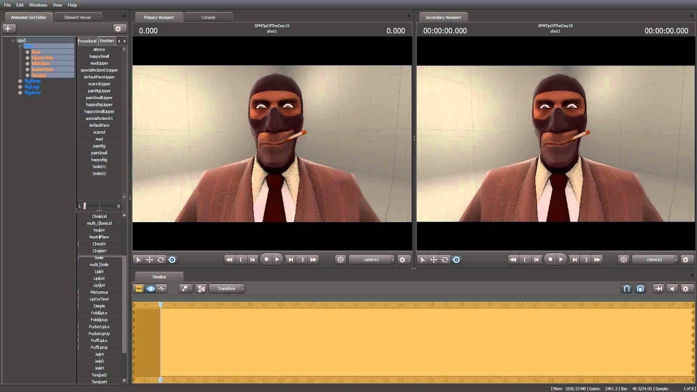Fast forward to last frame in Secondary Viewport
The width and height of the screenshot is (697, 392).
pyautogui.click(x=597, y=260)
